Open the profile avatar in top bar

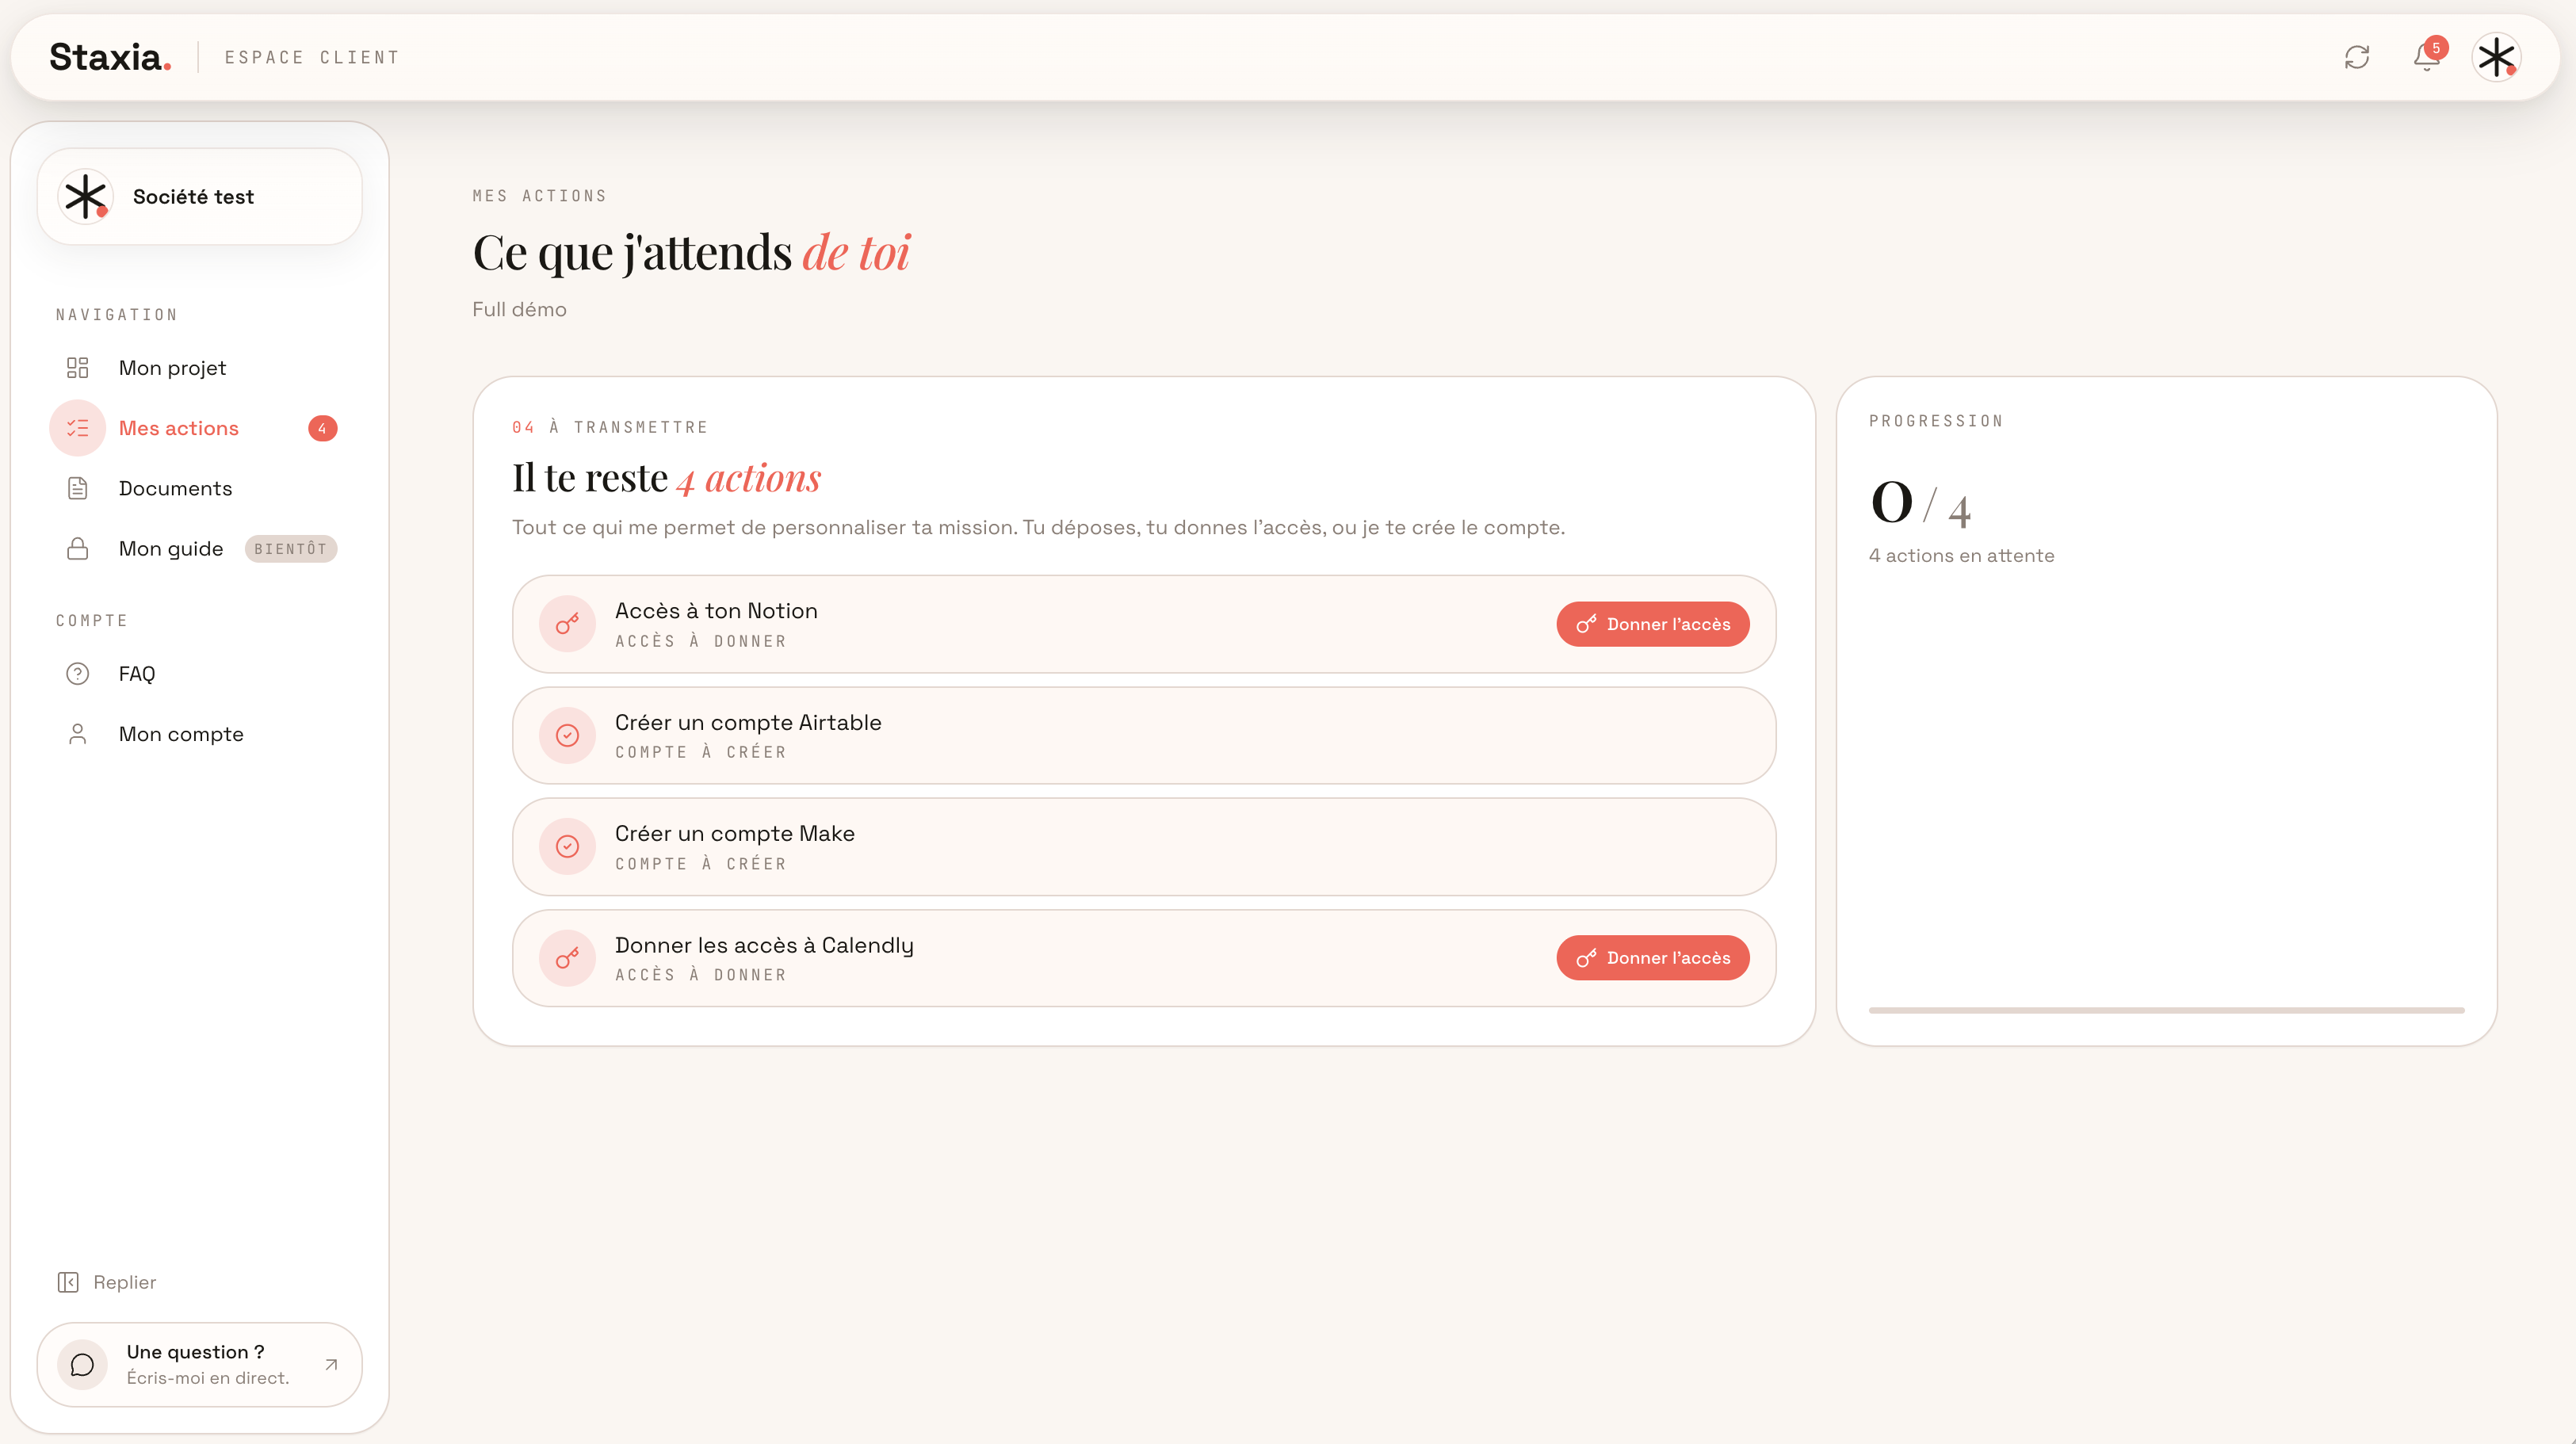pos(2496,57)
